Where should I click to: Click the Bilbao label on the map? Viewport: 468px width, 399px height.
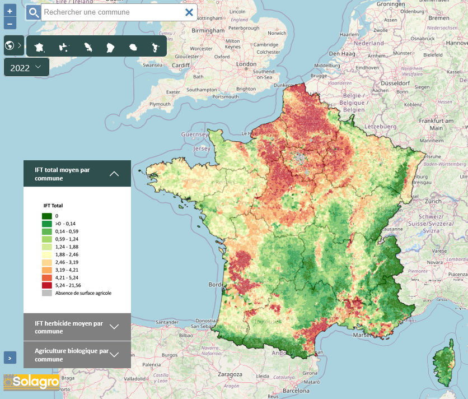tap(186, 335)
